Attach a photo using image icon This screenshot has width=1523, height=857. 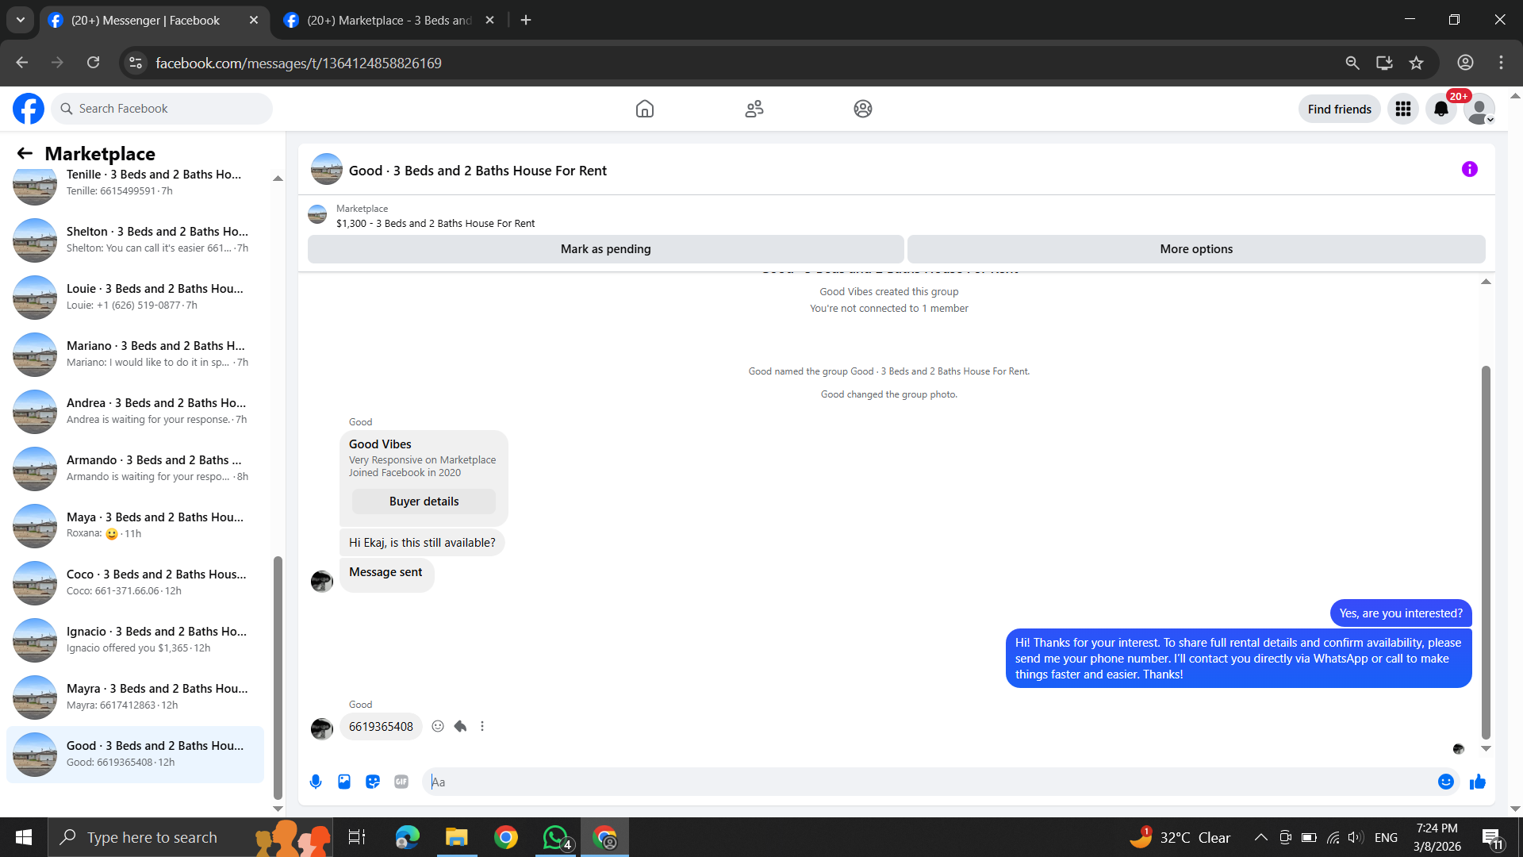pyautogui.click(x=344, y=782)
